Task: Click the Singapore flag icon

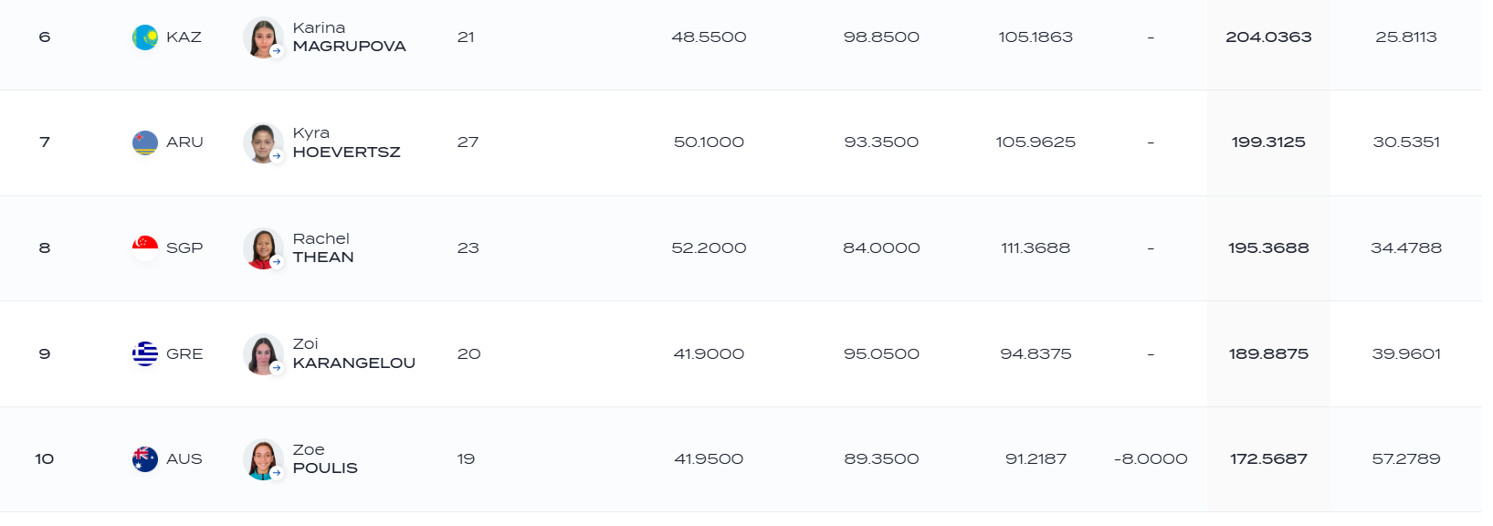Action: coord(145,248)
